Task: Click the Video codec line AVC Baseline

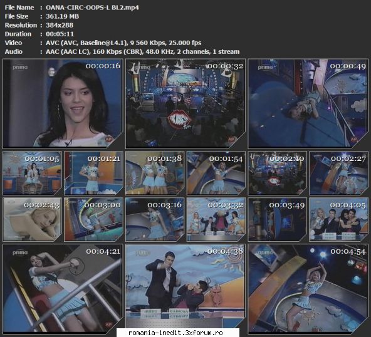Action: coord(123,43)
